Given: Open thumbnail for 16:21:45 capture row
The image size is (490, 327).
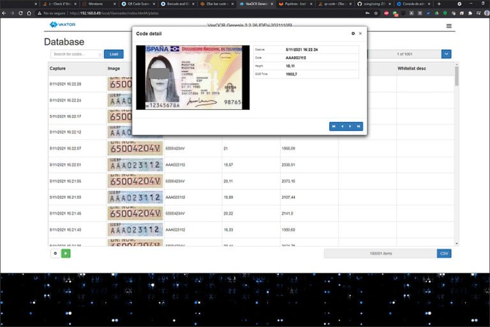Looking at the screenshot, I should [135, 213].
